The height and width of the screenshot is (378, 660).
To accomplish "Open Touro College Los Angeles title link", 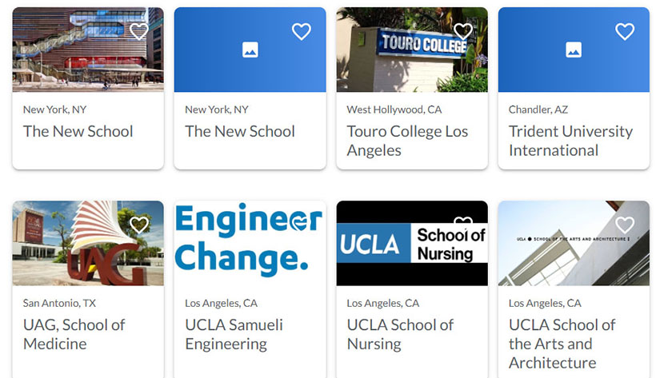I will (x=407, y=141).
